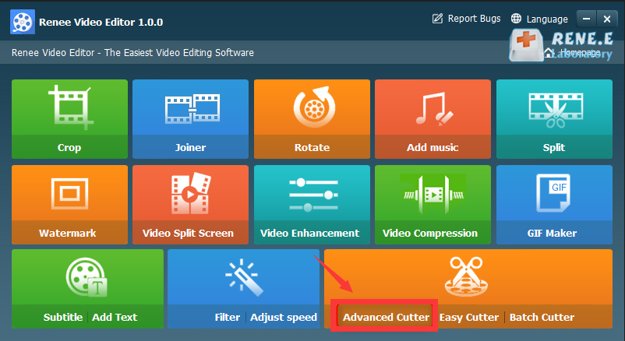Image resolution: width=625 pixels, height=341 pixels.
Task: Choose the Add Text option
Action: pyautogui.click(x=115, y=317)
